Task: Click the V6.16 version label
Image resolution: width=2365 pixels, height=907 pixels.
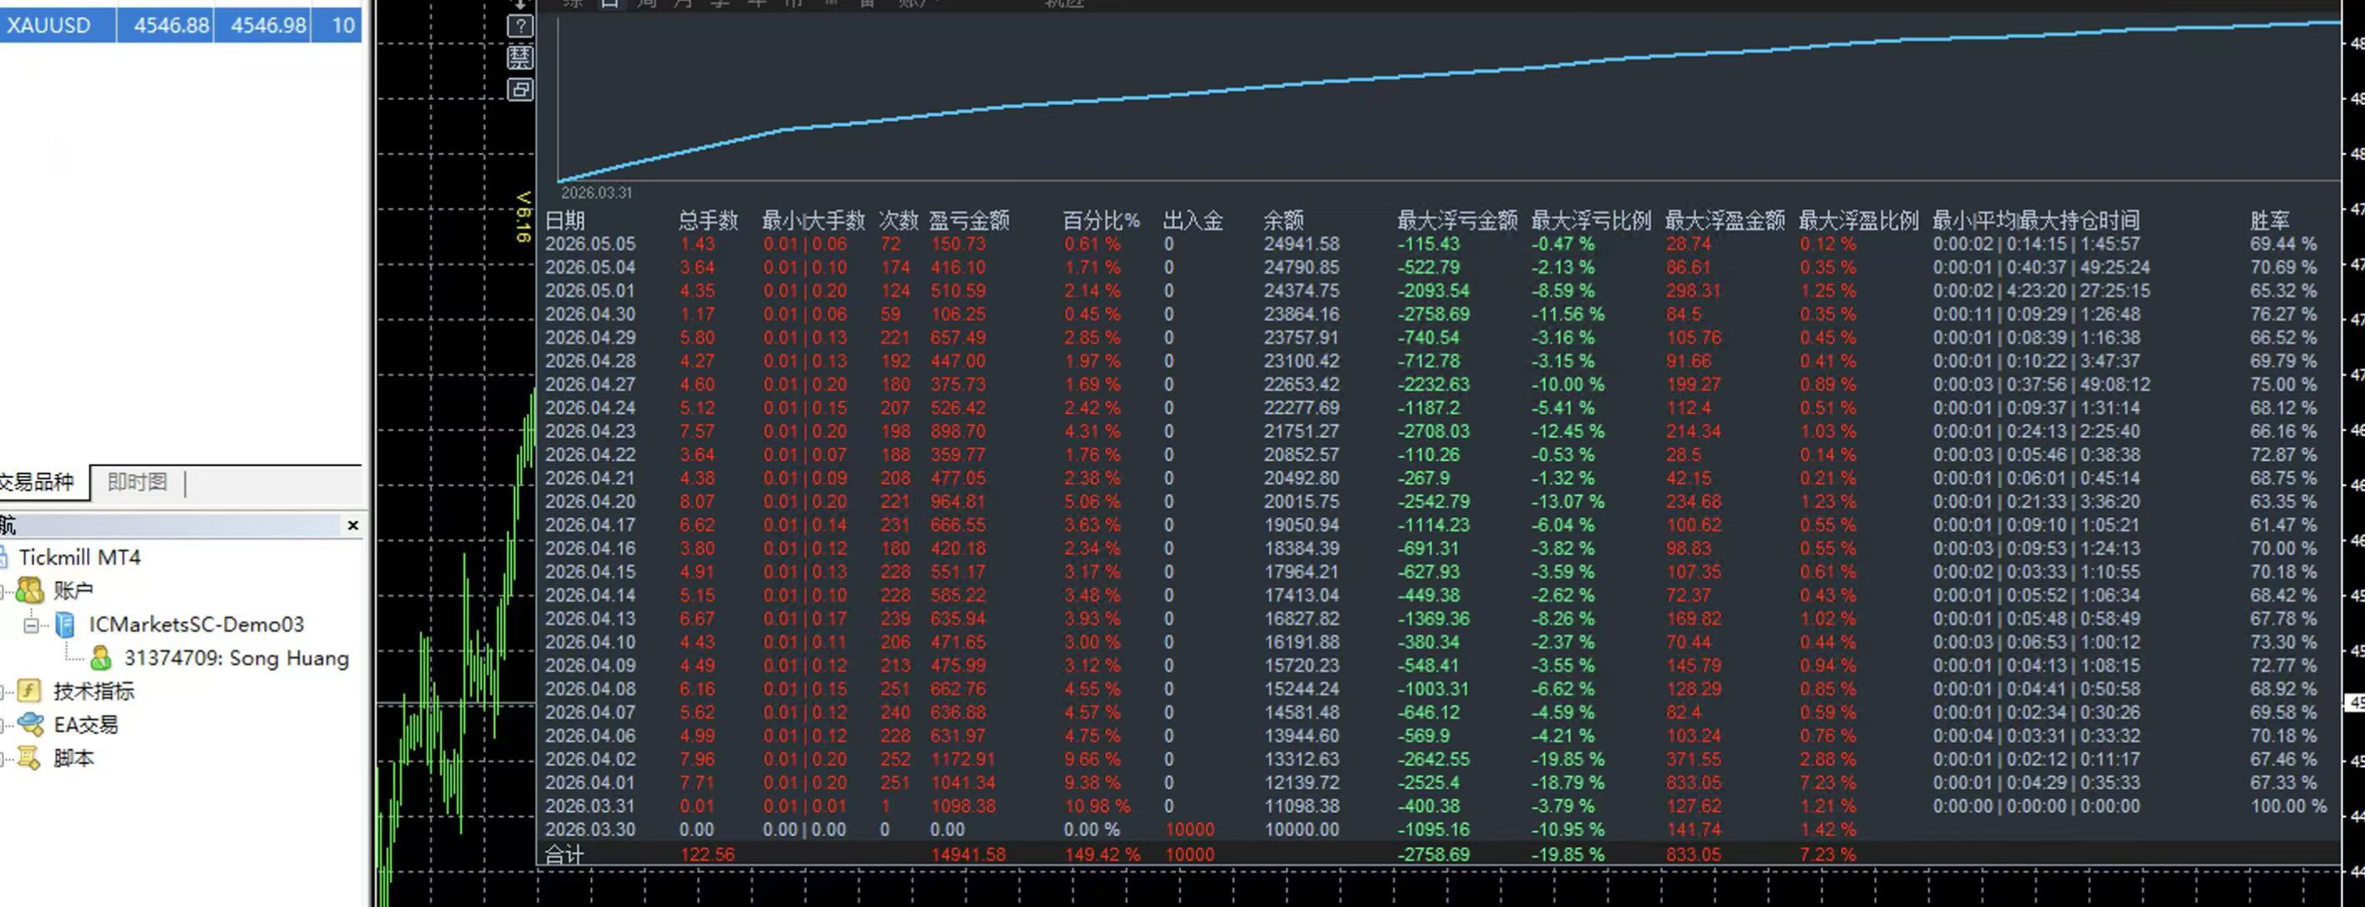Action: coord(524,216)
